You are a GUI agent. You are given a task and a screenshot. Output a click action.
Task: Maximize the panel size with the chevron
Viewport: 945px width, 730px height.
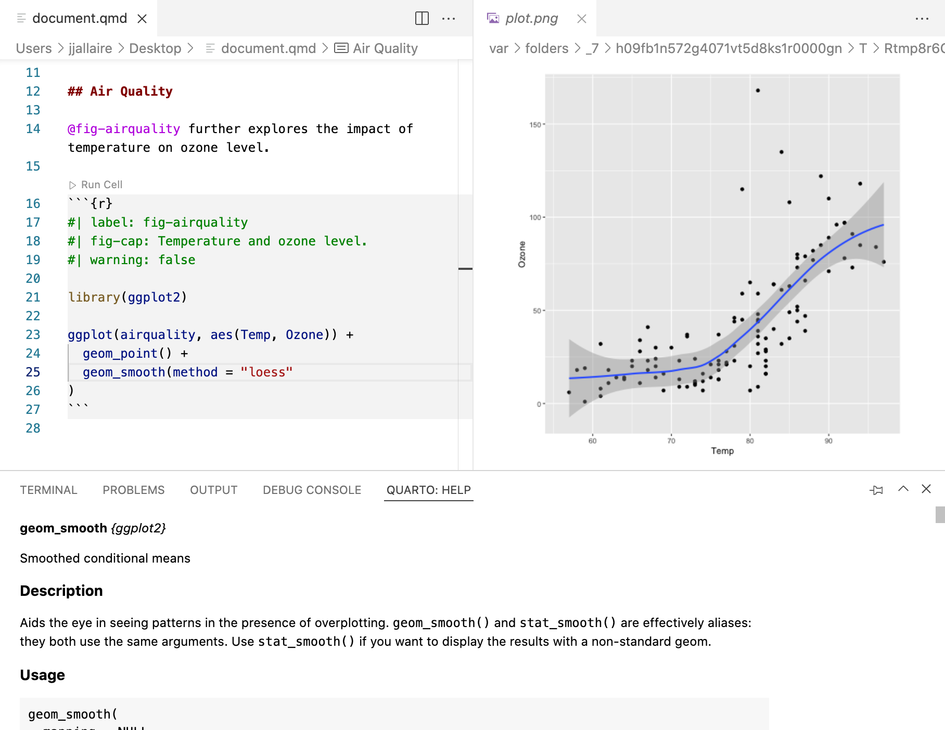pos(902,489)
